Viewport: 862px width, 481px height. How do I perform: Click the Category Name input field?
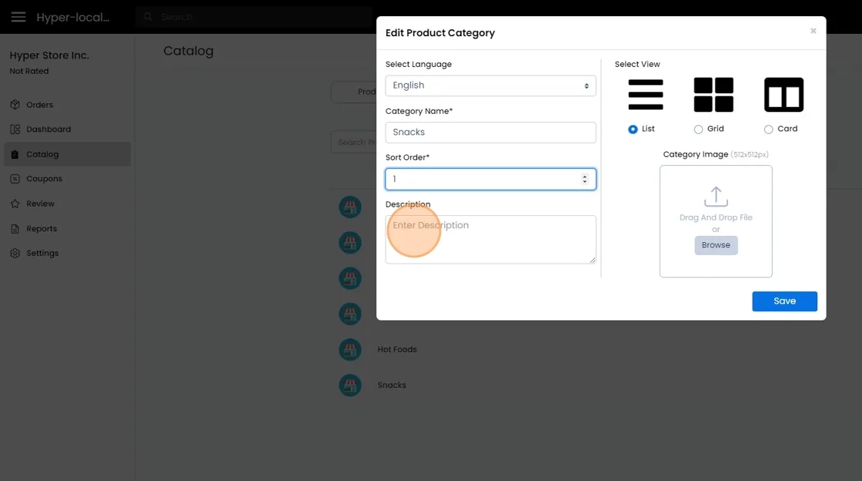click(490, 132)
